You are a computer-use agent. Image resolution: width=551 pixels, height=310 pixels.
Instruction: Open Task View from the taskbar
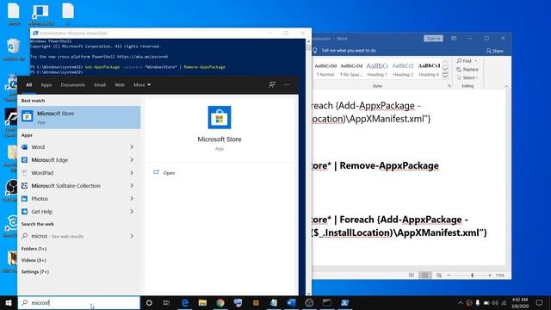point(166,302)
